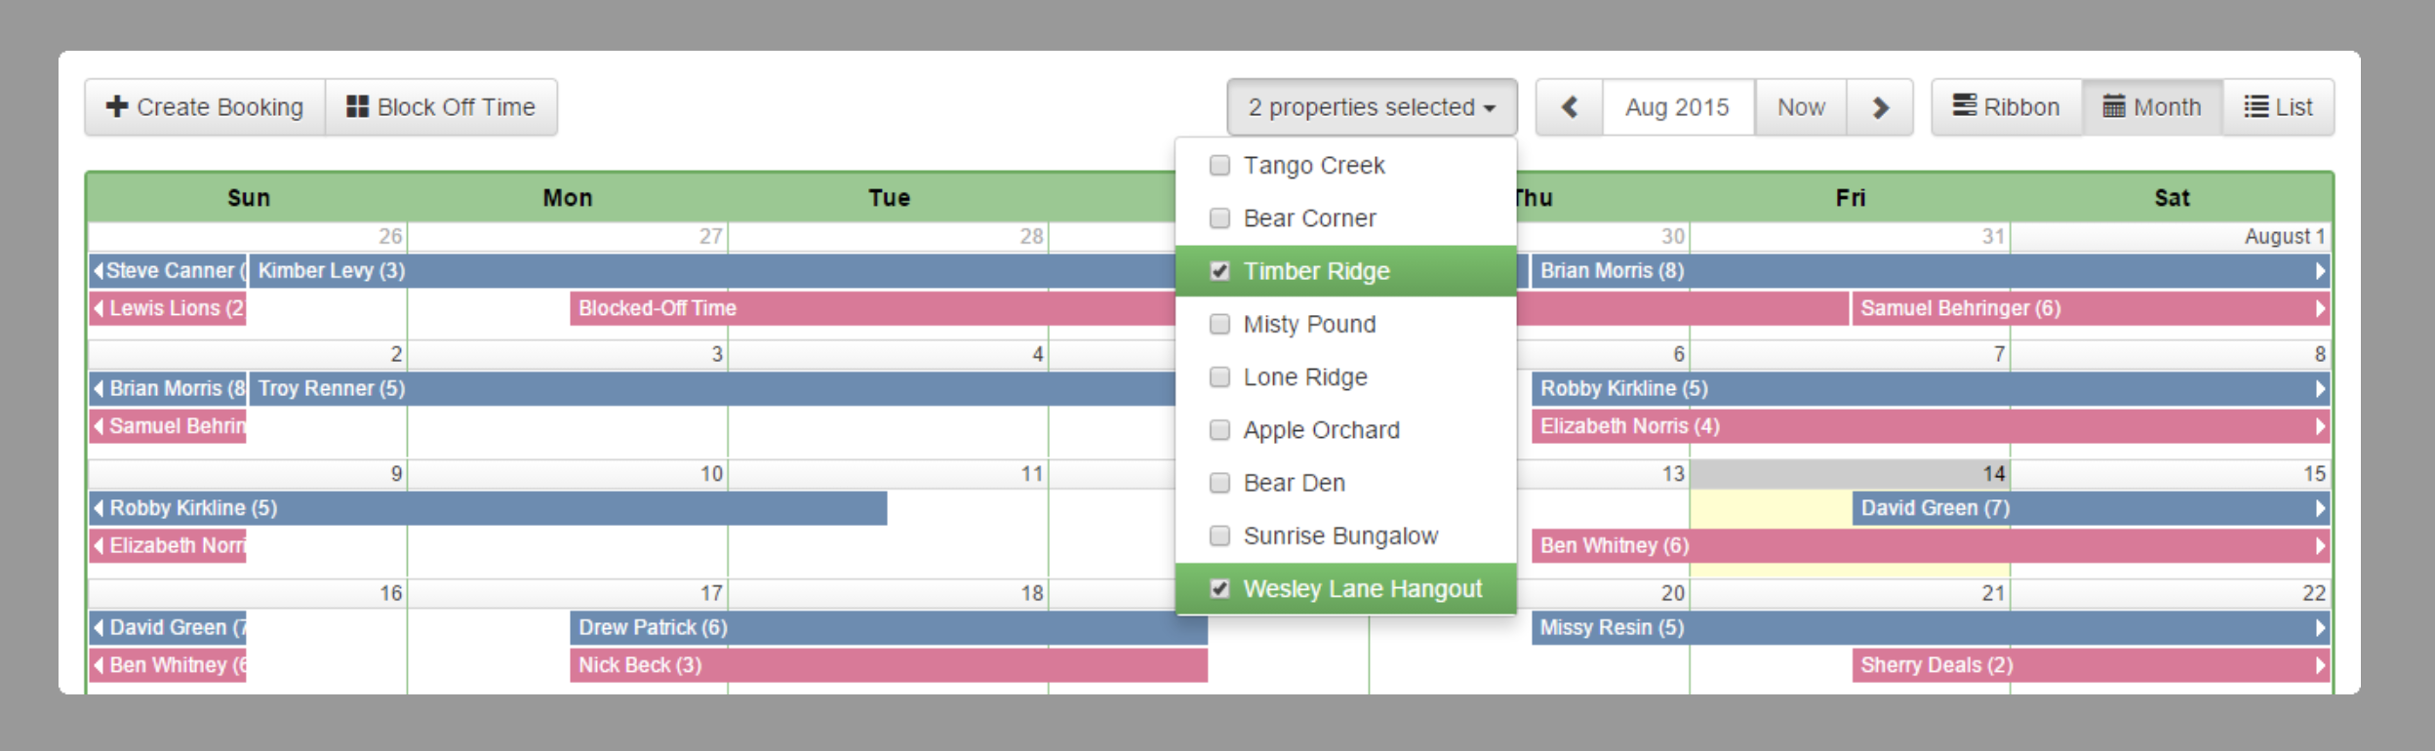The width and height of the screenshot is (2435, 751).
Task: Select Sunrise Bungalow in the property list
Action: [1339, 535]
